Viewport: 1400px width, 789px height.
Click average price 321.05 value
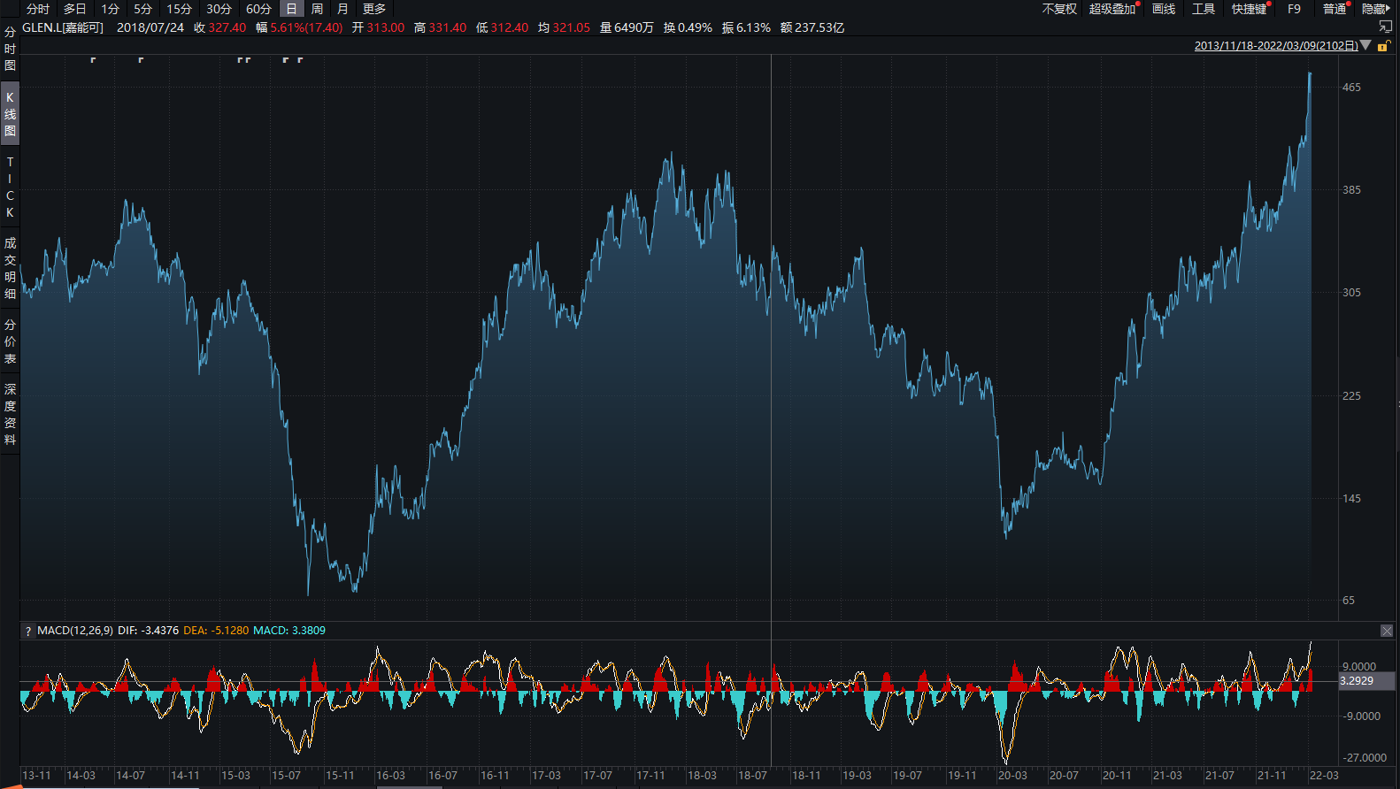coord(571,27)
